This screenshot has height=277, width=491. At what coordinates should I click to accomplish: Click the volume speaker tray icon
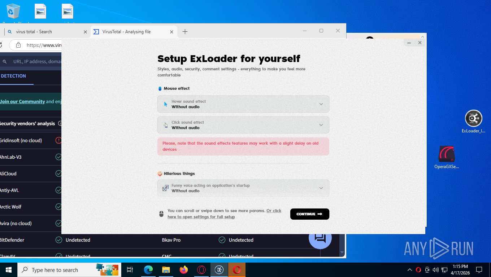[x=436, y=270]
